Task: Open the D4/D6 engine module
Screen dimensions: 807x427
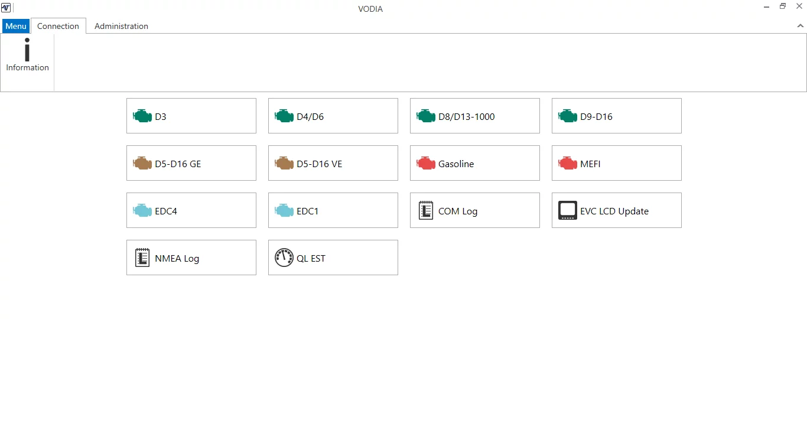Action: (333, 116)
